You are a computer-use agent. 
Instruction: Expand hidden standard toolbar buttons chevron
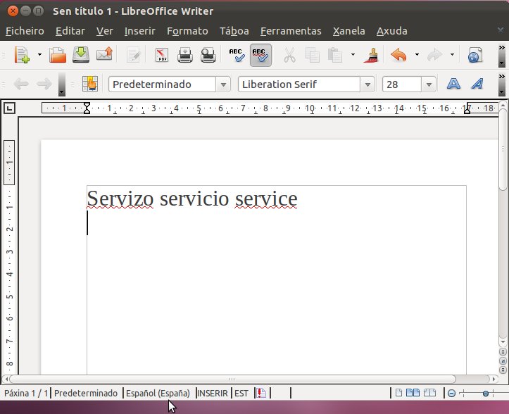[x=502, y=48]
